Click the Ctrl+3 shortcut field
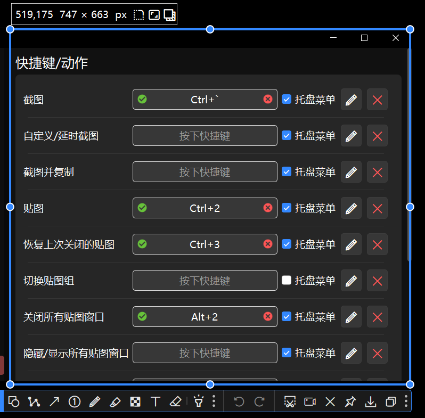The width and height of the screenshot is (425, 418). 205,244
